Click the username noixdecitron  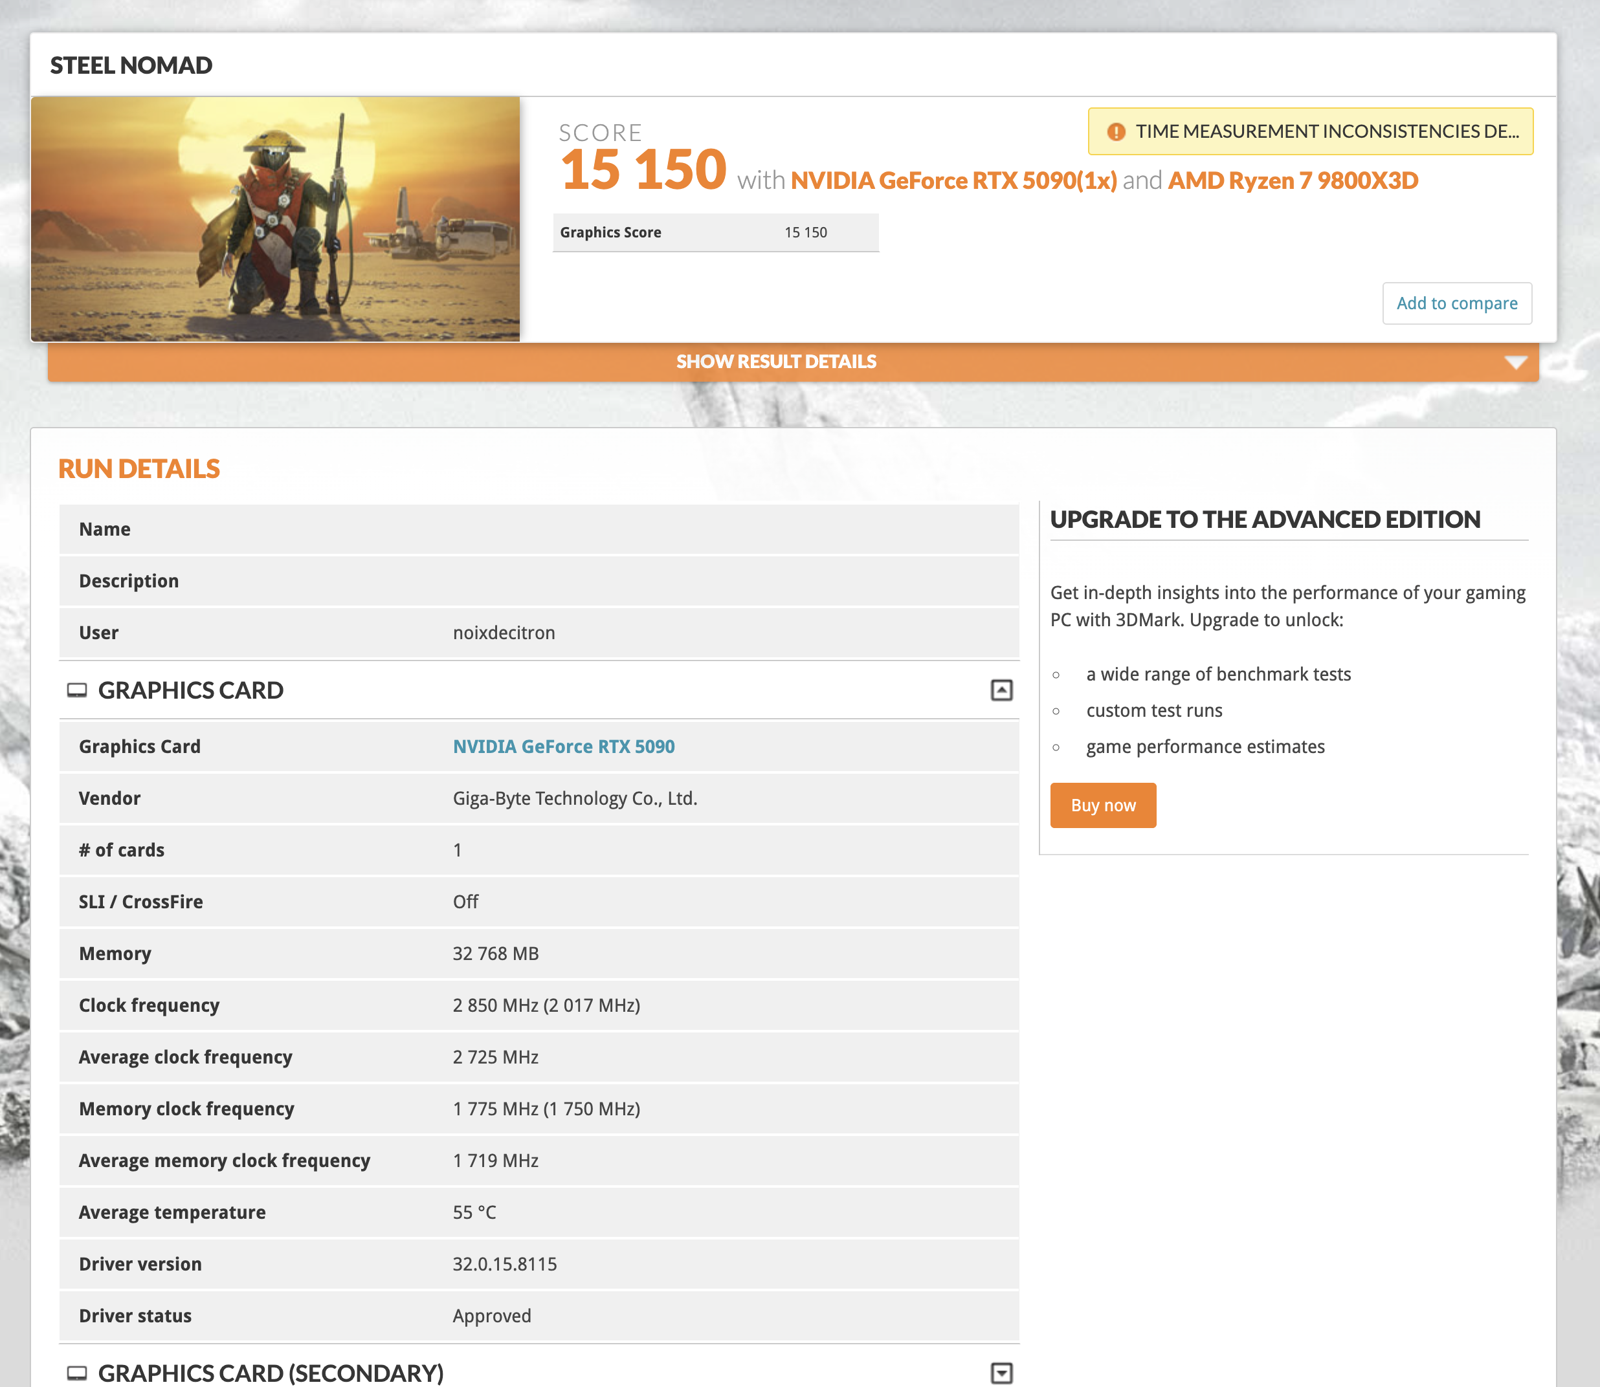click(504, 632)
